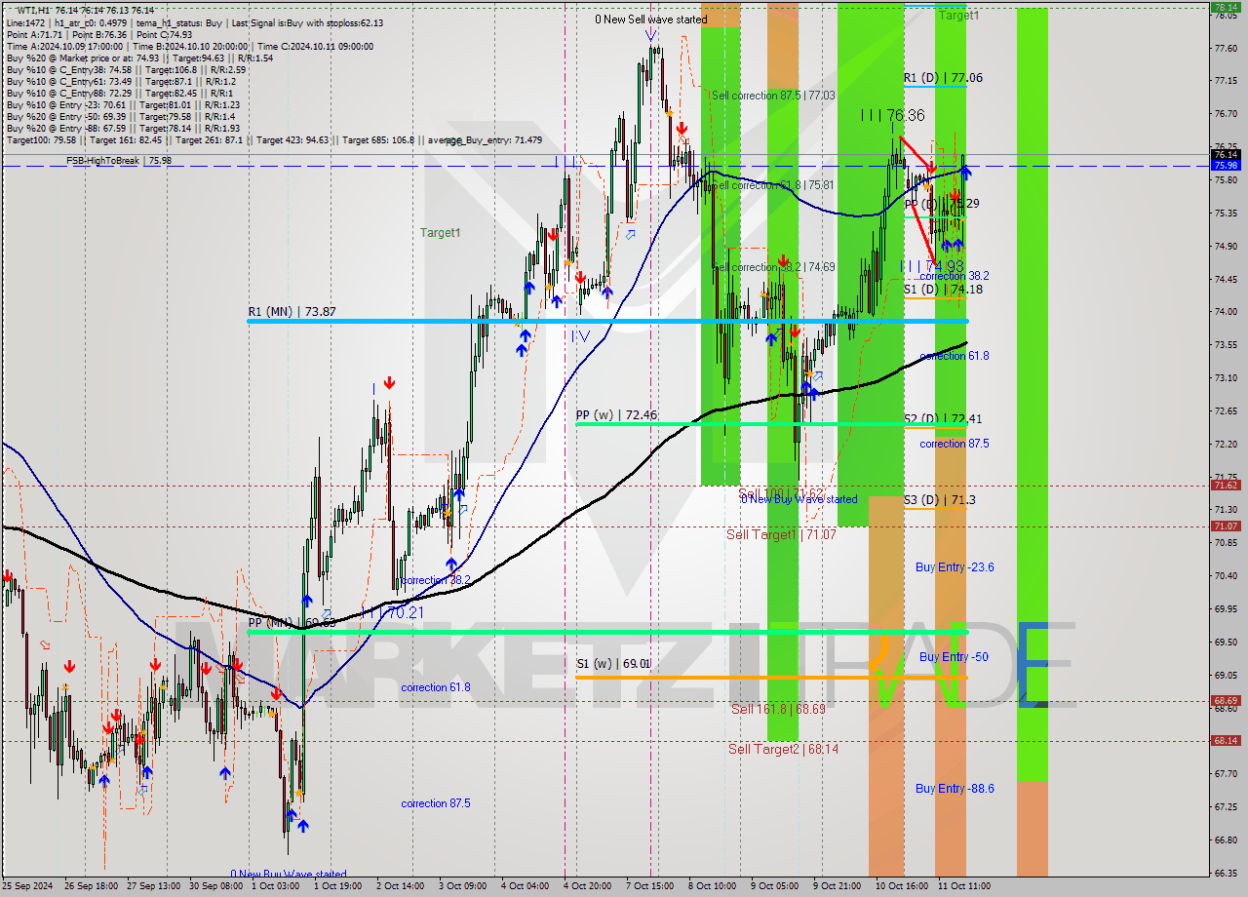
Task: Click the 'FSB-HighToBreak | 75.98' label
Action: tap(119, 160)
